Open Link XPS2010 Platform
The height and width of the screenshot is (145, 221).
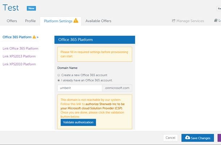(19, 64)
